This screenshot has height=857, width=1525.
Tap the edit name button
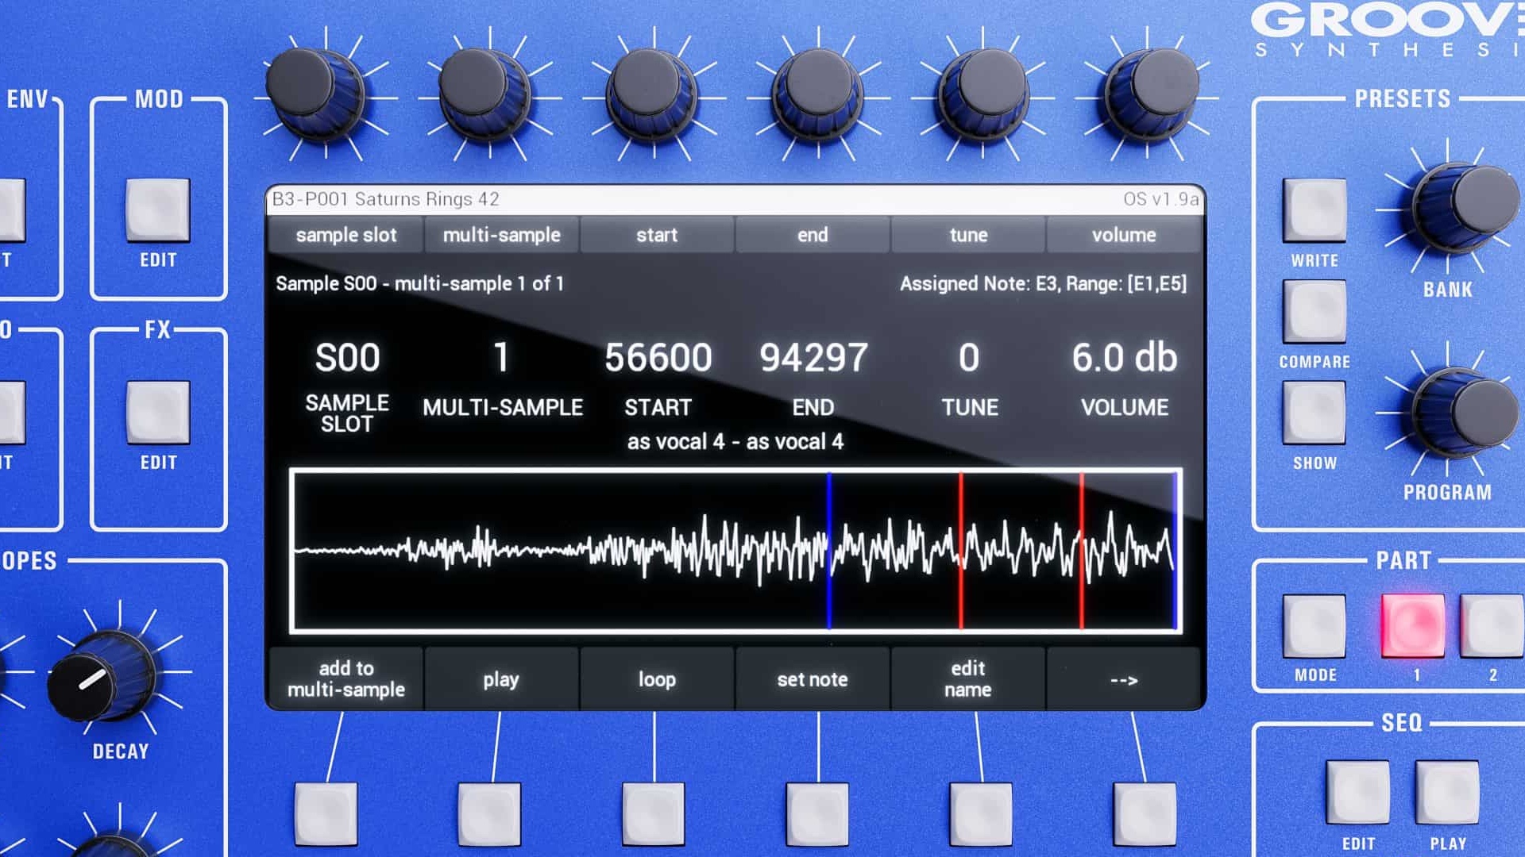tap(967, 679)
